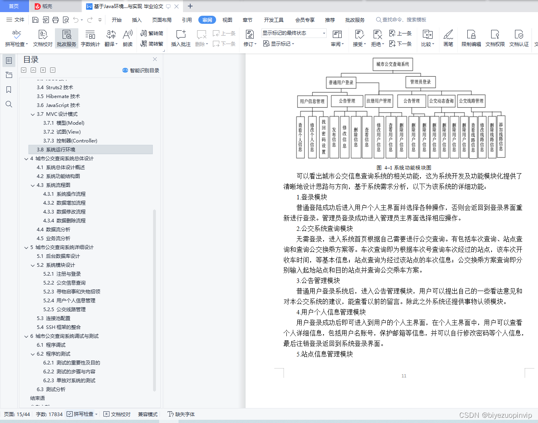538x423 pixels.
Task: Collapse the 3.7 MVC设计模式 node
Action: 33,114
